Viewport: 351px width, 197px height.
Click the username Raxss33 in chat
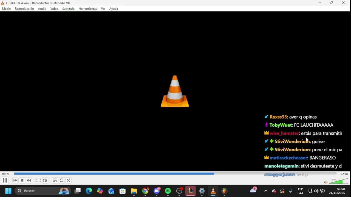tap(278, 117)
